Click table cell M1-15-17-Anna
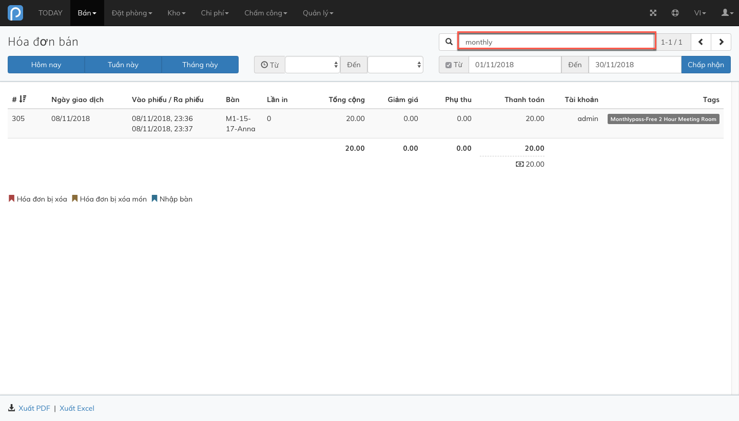The image size is (739, 421). (x=241, y=124)
